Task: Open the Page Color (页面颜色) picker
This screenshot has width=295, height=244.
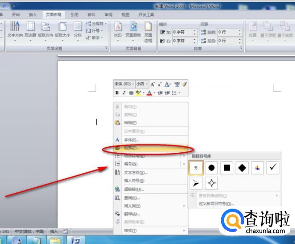Action: (x=133, y=32)
